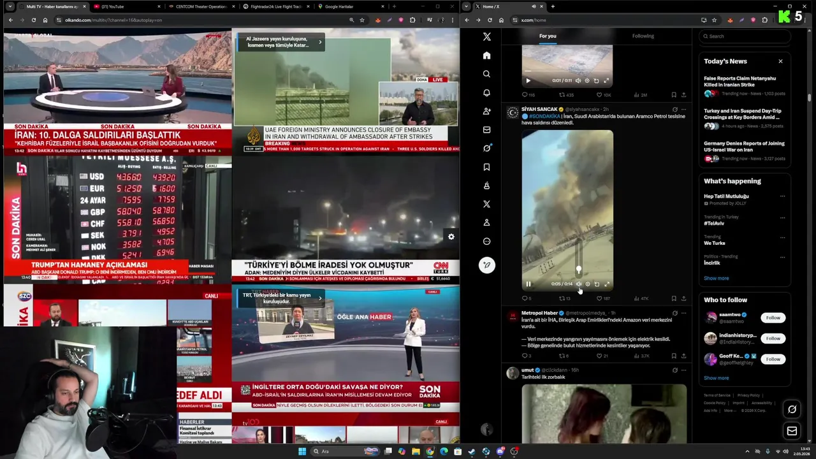Expand tab search in the X browser
This screenshot has height=459, width=816.
466,6
